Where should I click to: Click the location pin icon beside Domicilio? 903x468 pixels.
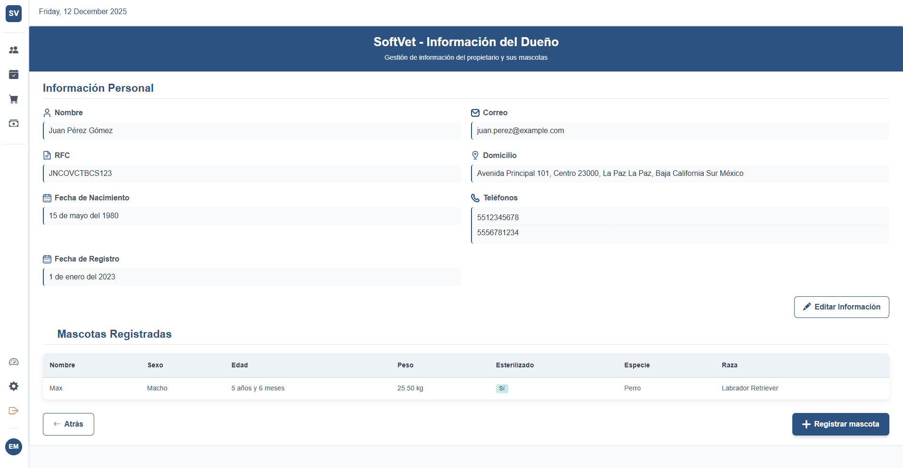tap(475, 155)
